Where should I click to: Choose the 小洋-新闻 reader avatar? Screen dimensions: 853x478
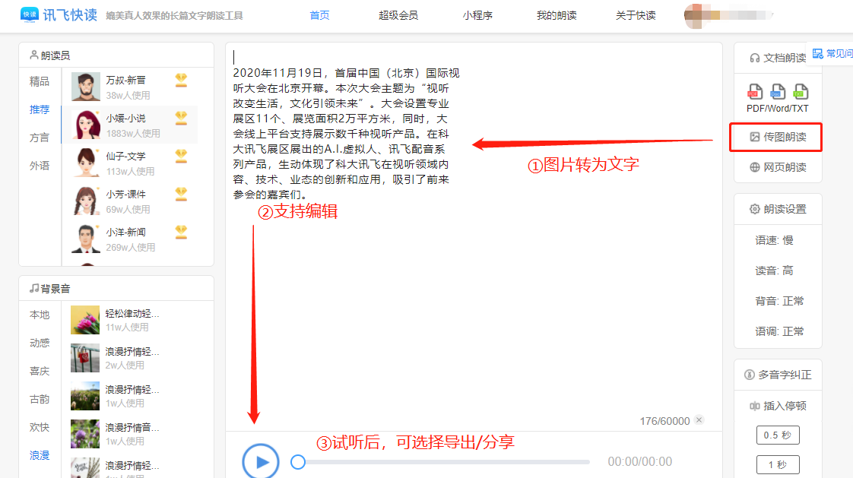85,239
